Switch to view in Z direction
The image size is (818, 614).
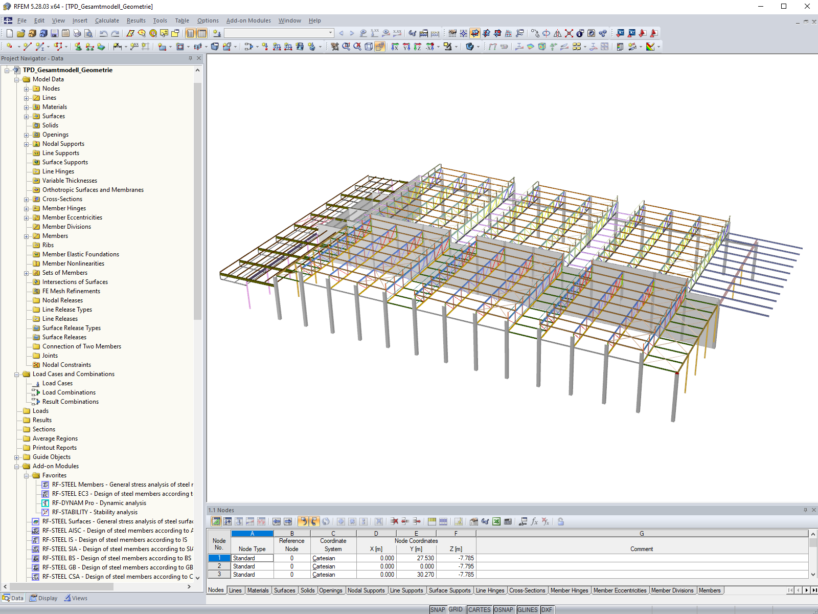tap(418, 47)
